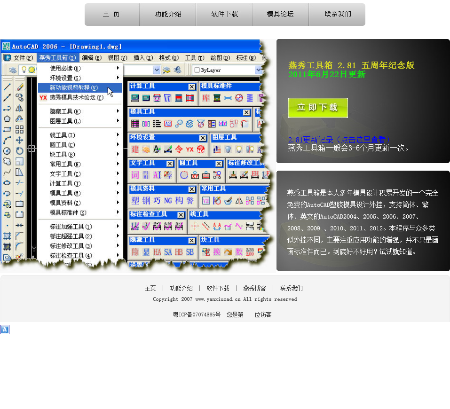Go to 主页 in top navigation
The image size is (450, 409).
tap(111, 14)
